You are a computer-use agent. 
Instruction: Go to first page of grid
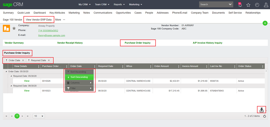[x=6, y=116]
